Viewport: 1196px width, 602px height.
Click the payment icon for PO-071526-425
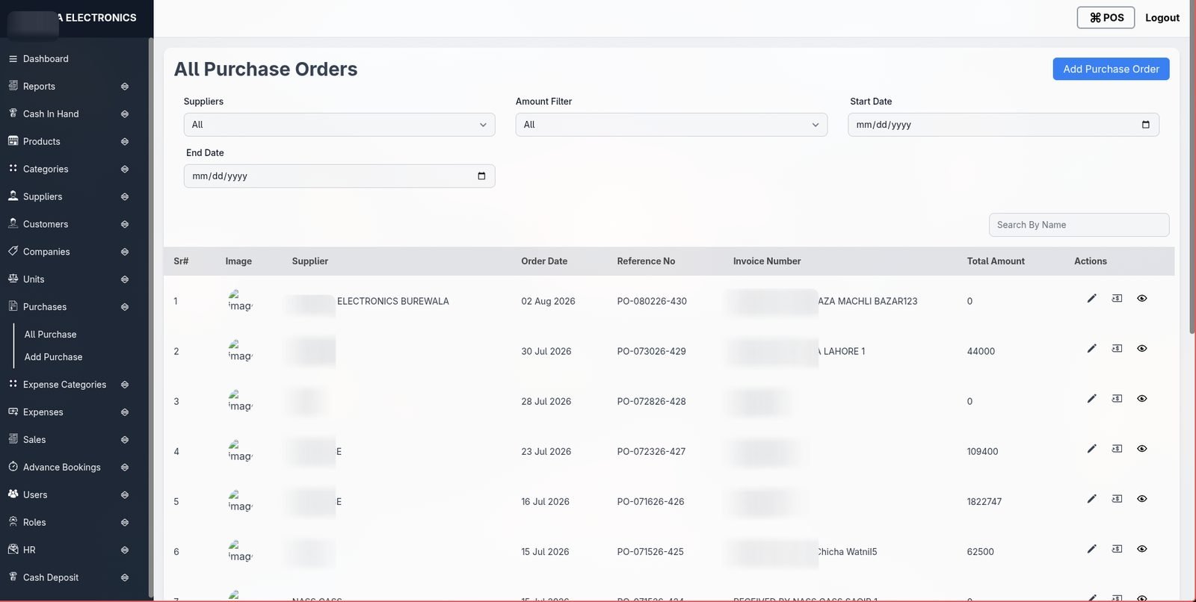coord(1117,549)
